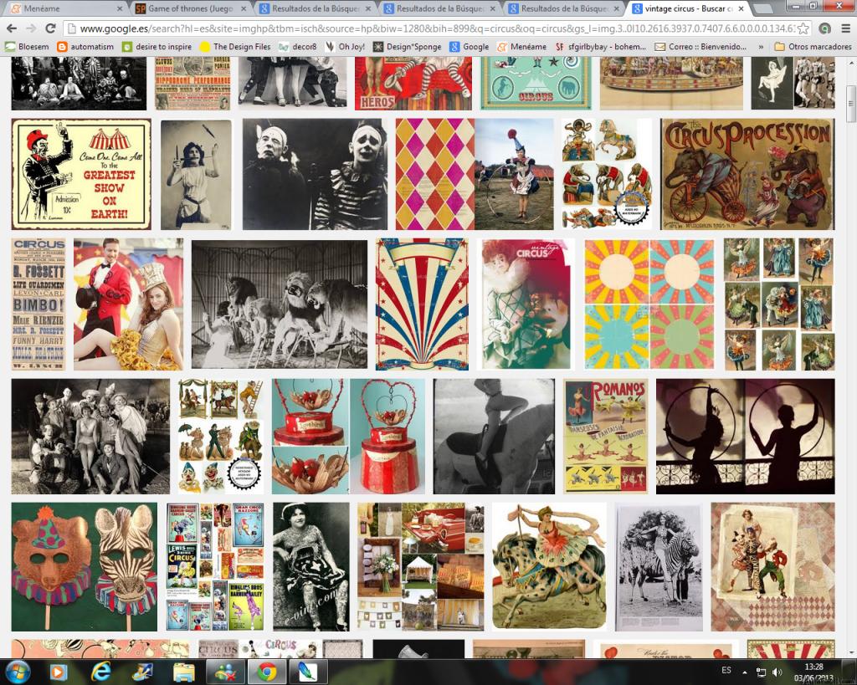
Task: Open the Correo :: Bienvenido bookmark
Action: (700, 47)
